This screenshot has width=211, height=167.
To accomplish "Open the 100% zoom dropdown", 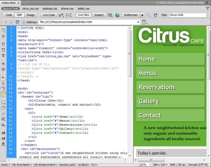I will point(145,165).
